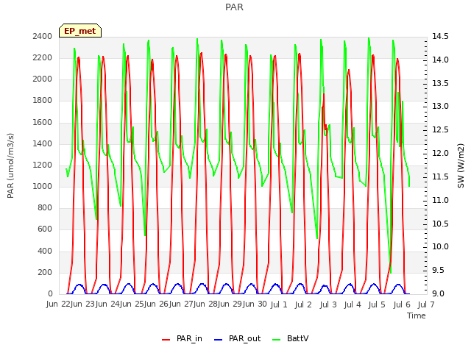Click the 600 left axis value
The image size is (471, 353).
point(45,229)
